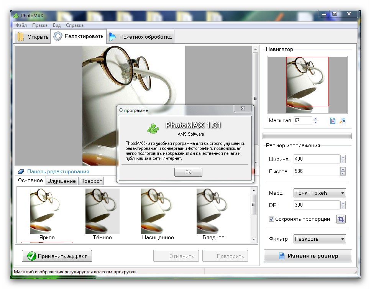Uncheck the Сохранять пропорции checkbox
The height and width of the screenshot is (289, 371).
tap(271, 219)
